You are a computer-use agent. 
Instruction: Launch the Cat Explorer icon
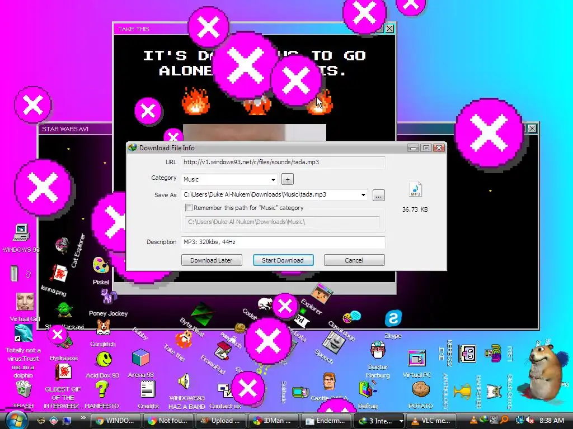coord(62,245)
